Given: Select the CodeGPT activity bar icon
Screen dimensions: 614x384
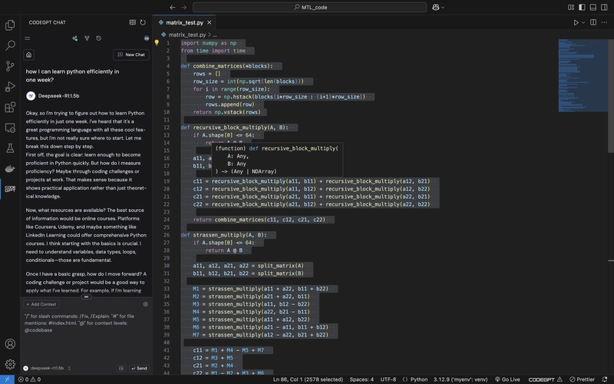Looking at the screenshot, I should pyautogui.click(x=10, y=189).
